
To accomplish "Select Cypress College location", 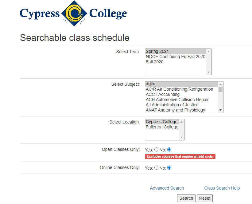I will pyautogui.click(x=162, y=122).
